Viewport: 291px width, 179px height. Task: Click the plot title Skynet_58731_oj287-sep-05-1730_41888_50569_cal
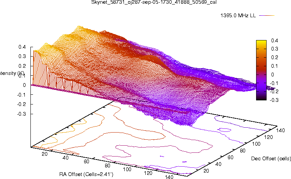point(154,2)
